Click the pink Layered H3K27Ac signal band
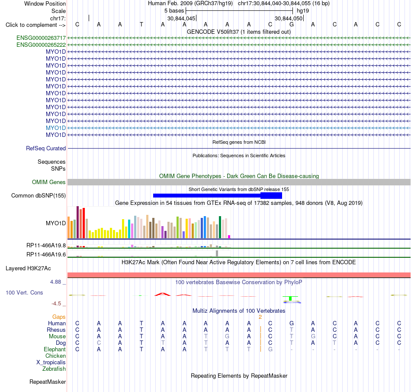 [x=239, y=275]
